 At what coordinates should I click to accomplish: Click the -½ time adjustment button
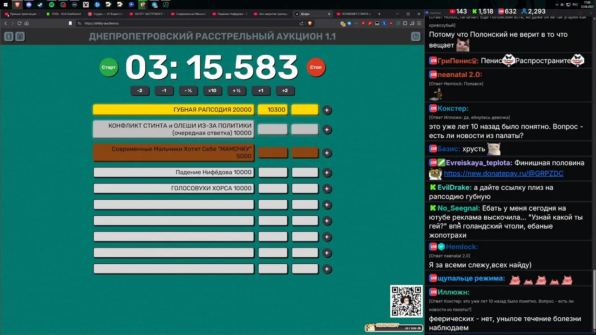pyautogui.click(x=188, y=91)
